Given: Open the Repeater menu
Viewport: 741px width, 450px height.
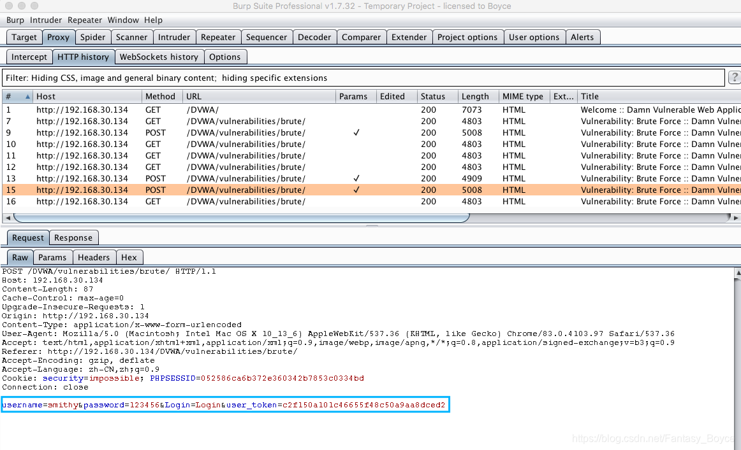Looking at the screenshot, I should point(85,20).
